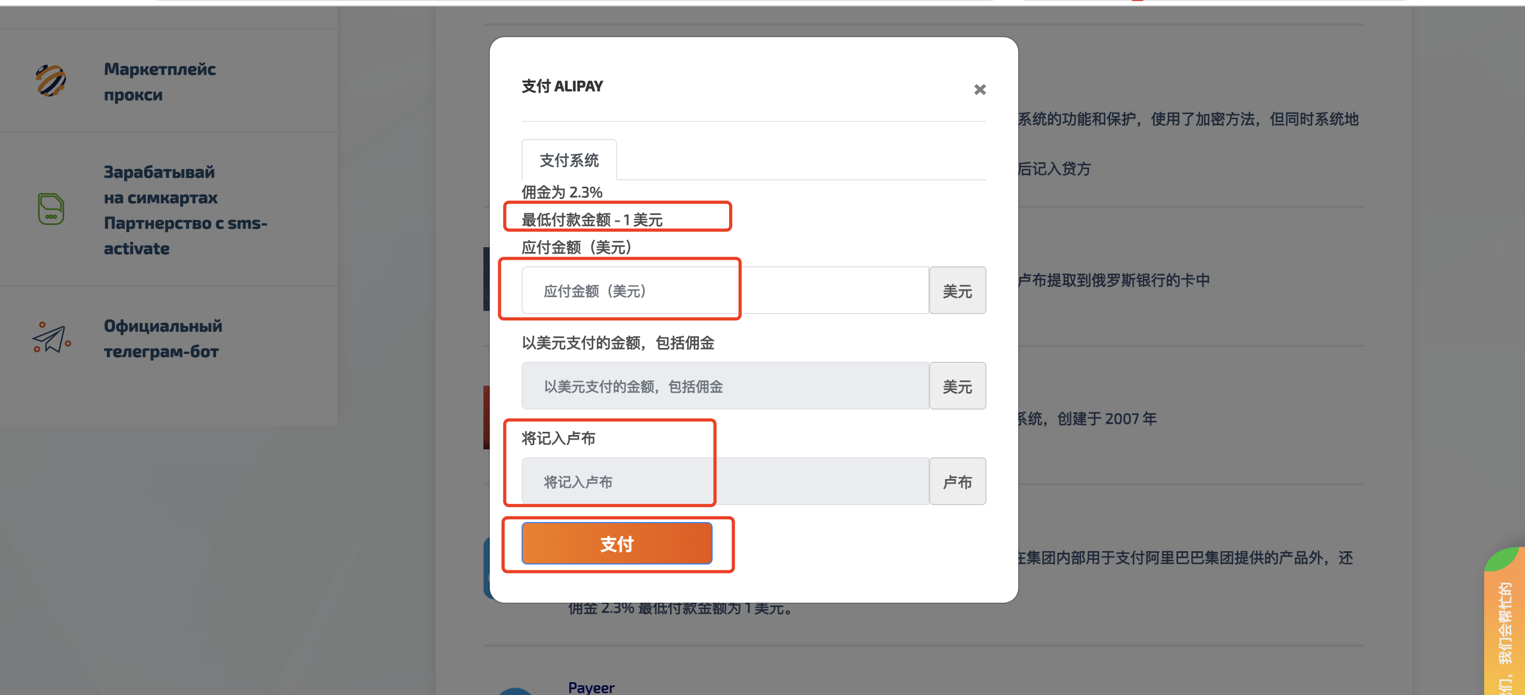
Task: Click the 卢布 currency addon
Action: 957,481
